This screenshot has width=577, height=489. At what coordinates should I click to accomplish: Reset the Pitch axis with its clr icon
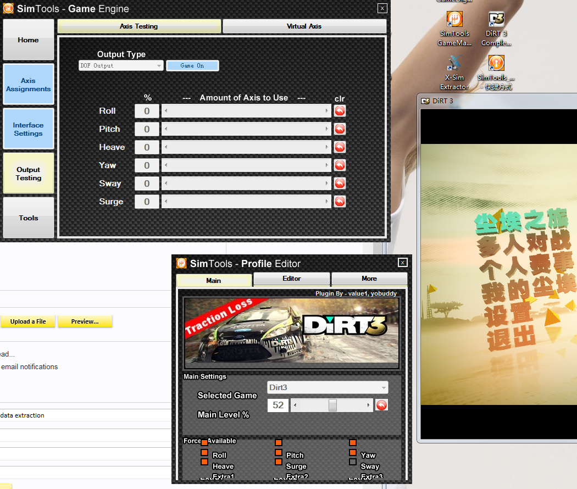click(340, 129)
